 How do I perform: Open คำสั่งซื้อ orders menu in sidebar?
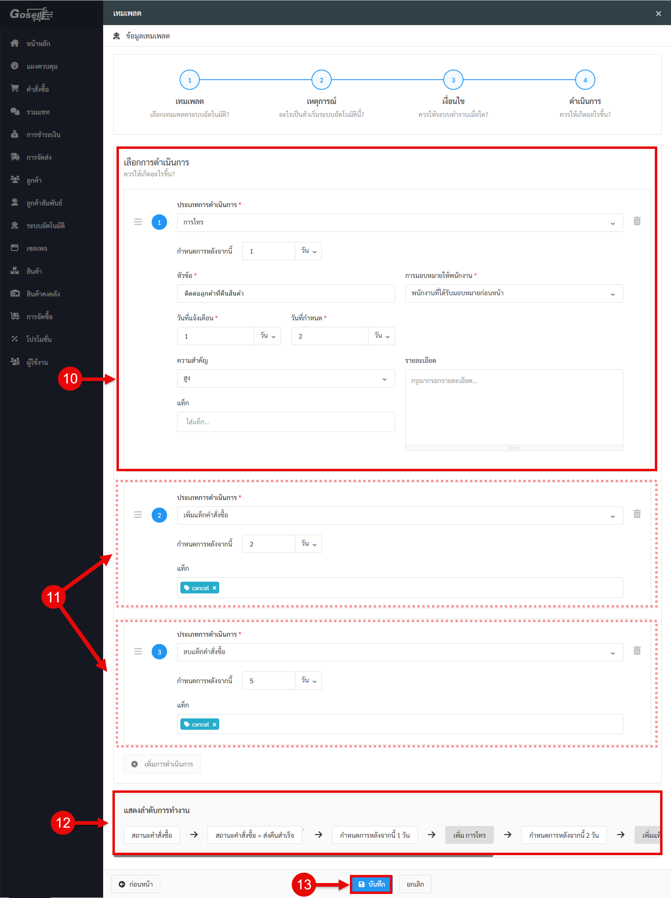(38, 89)
